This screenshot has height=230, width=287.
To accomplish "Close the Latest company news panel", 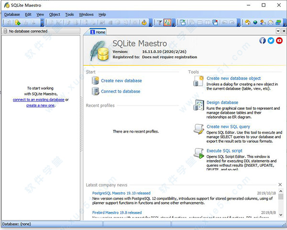I will coord(280,184).
